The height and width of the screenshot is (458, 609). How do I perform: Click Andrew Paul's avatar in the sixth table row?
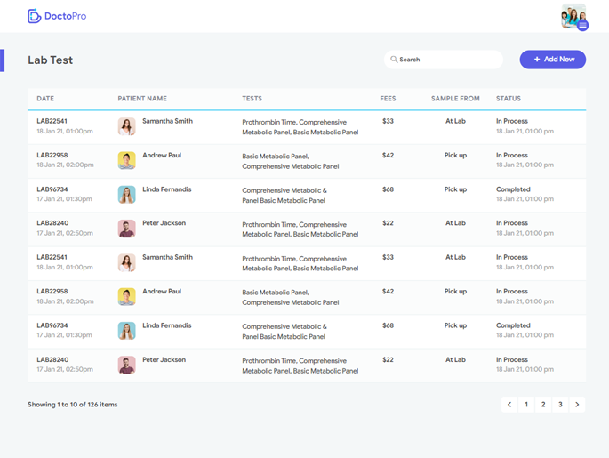pos(126,297)
